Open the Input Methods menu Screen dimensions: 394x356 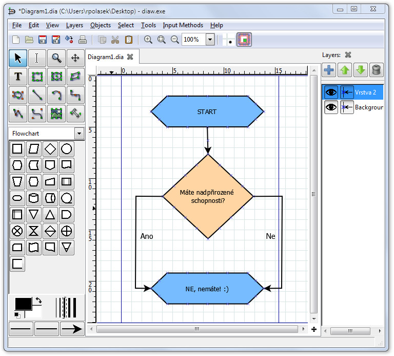click(x=183, y=25)
